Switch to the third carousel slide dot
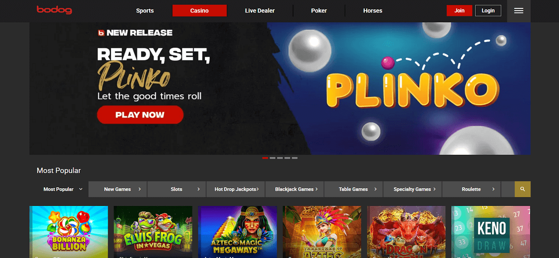 280,158
